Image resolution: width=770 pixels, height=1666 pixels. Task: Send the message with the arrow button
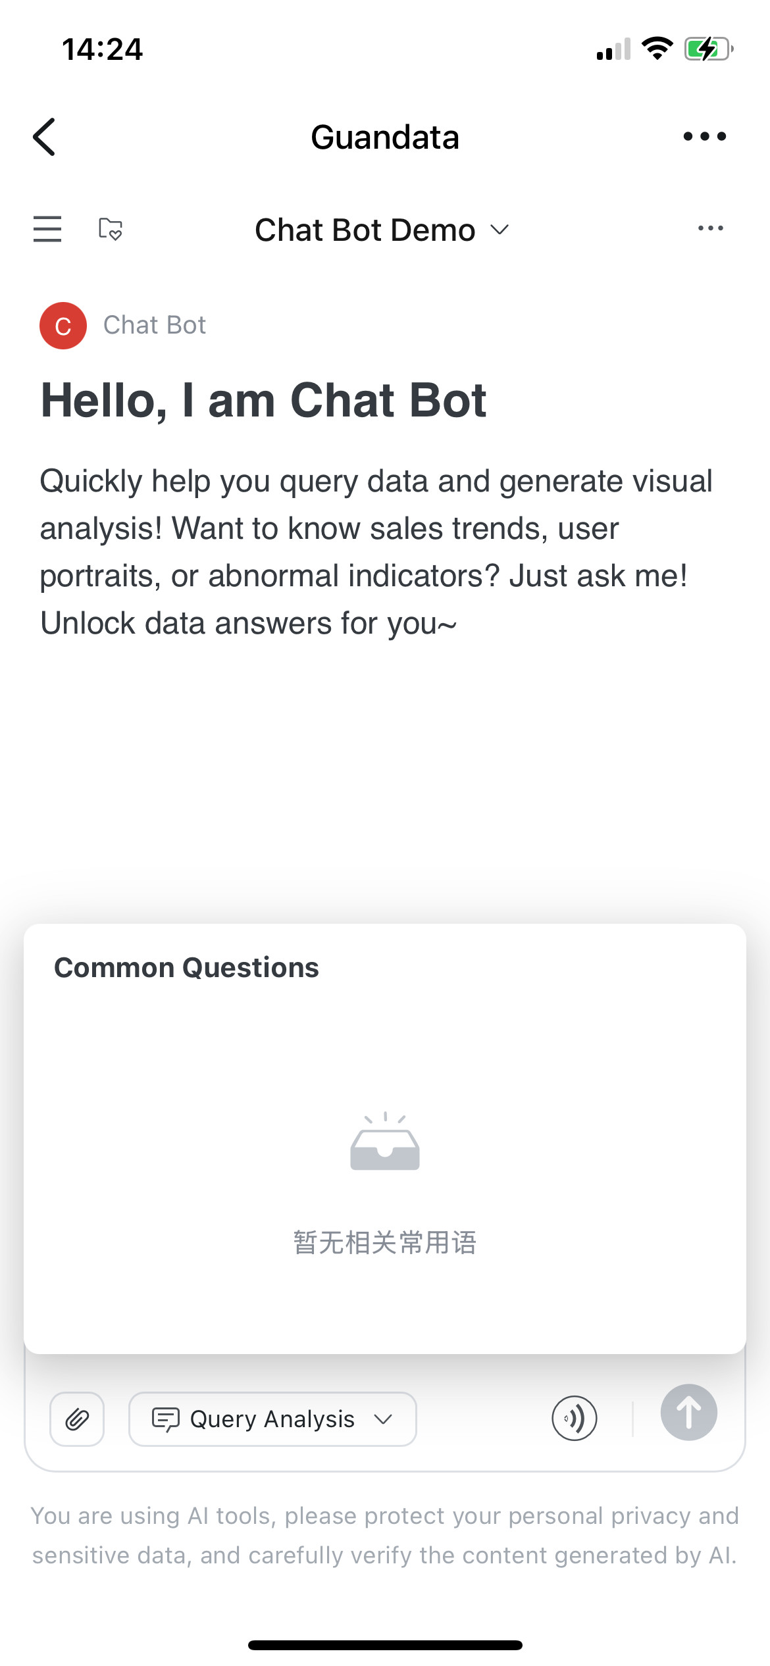coord(689,1413)
